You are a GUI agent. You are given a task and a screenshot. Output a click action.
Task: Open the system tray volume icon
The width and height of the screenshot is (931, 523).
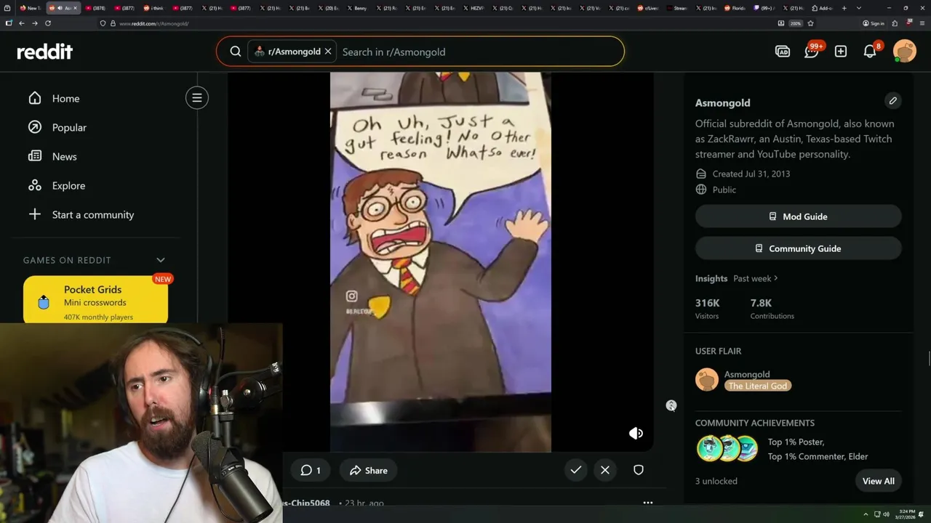click(x=886, y=514)
